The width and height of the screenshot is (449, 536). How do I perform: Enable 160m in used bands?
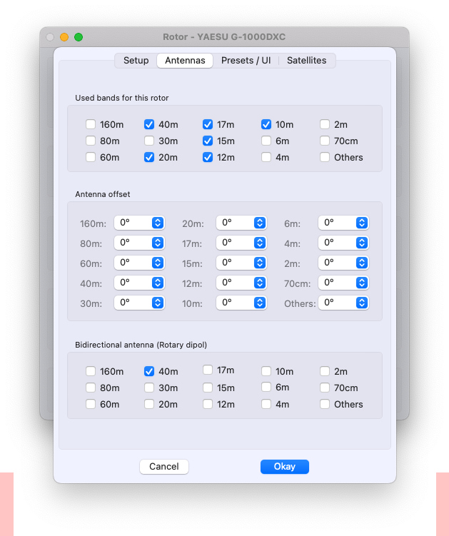91,124
